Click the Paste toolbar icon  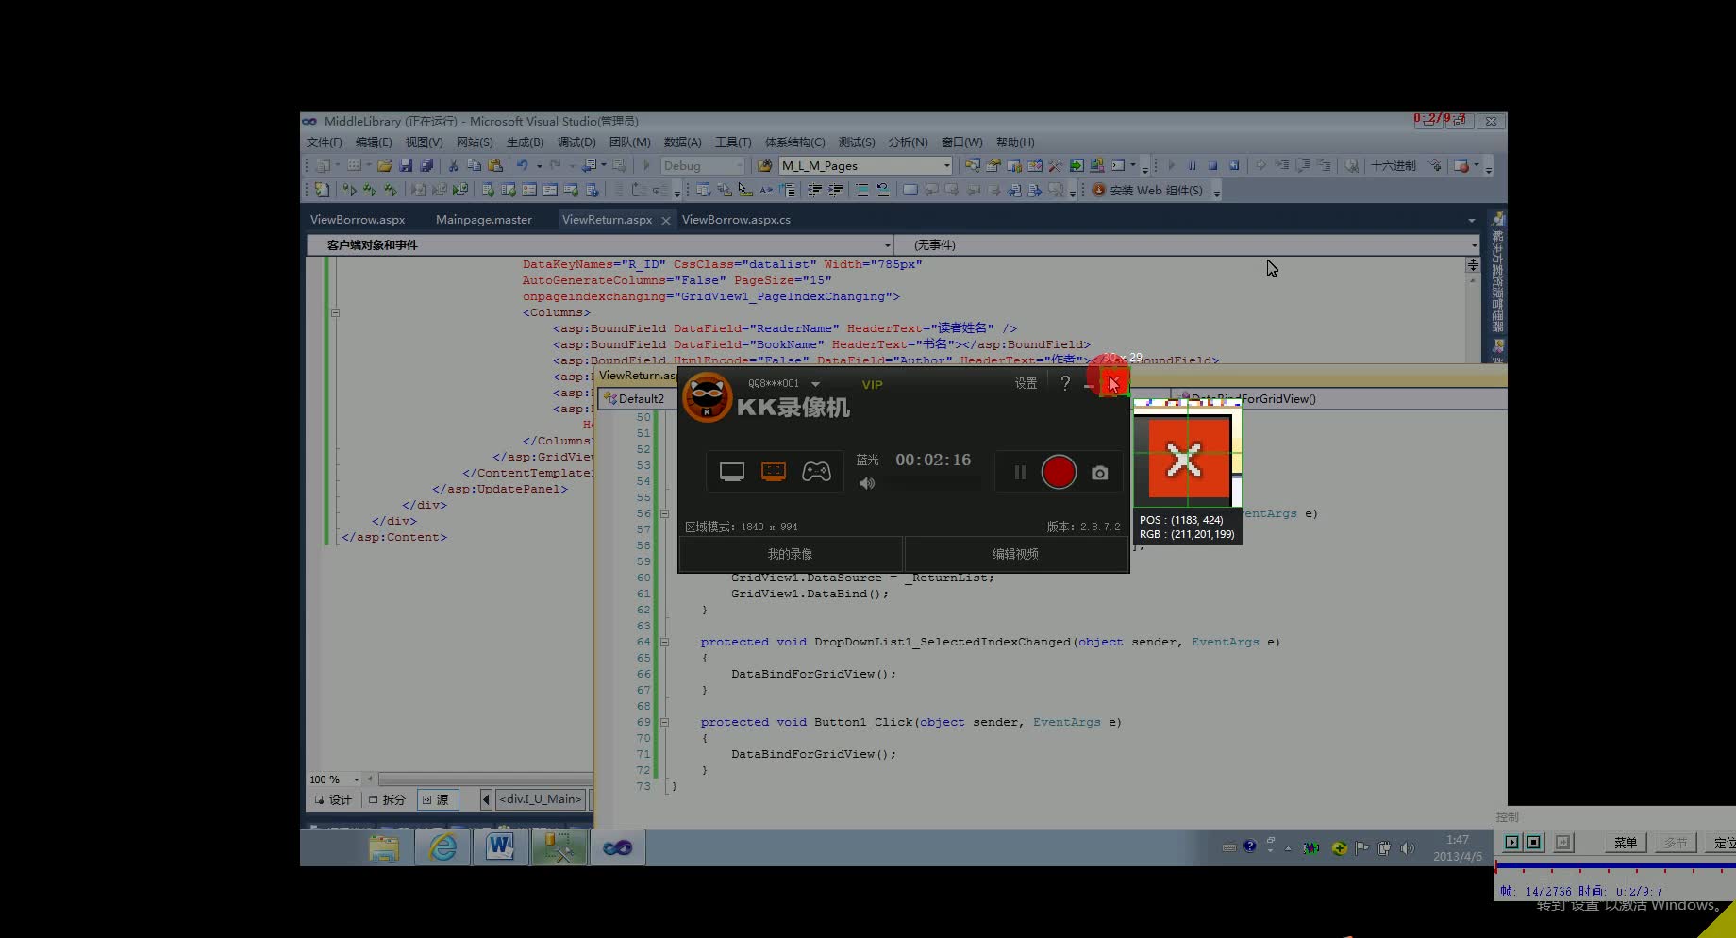click(x=495, y=166)
